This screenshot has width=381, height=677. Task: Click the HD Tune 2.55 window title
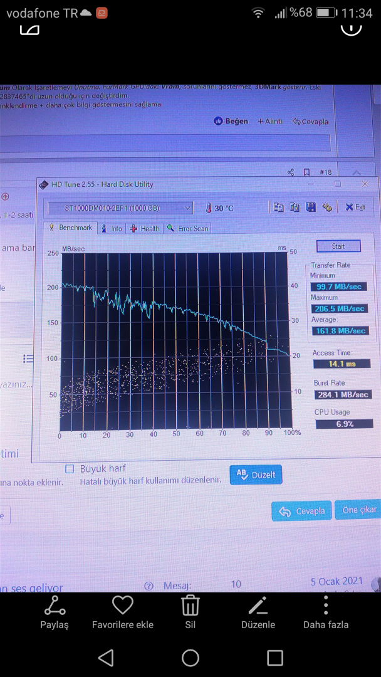click(x=102, y=185)
